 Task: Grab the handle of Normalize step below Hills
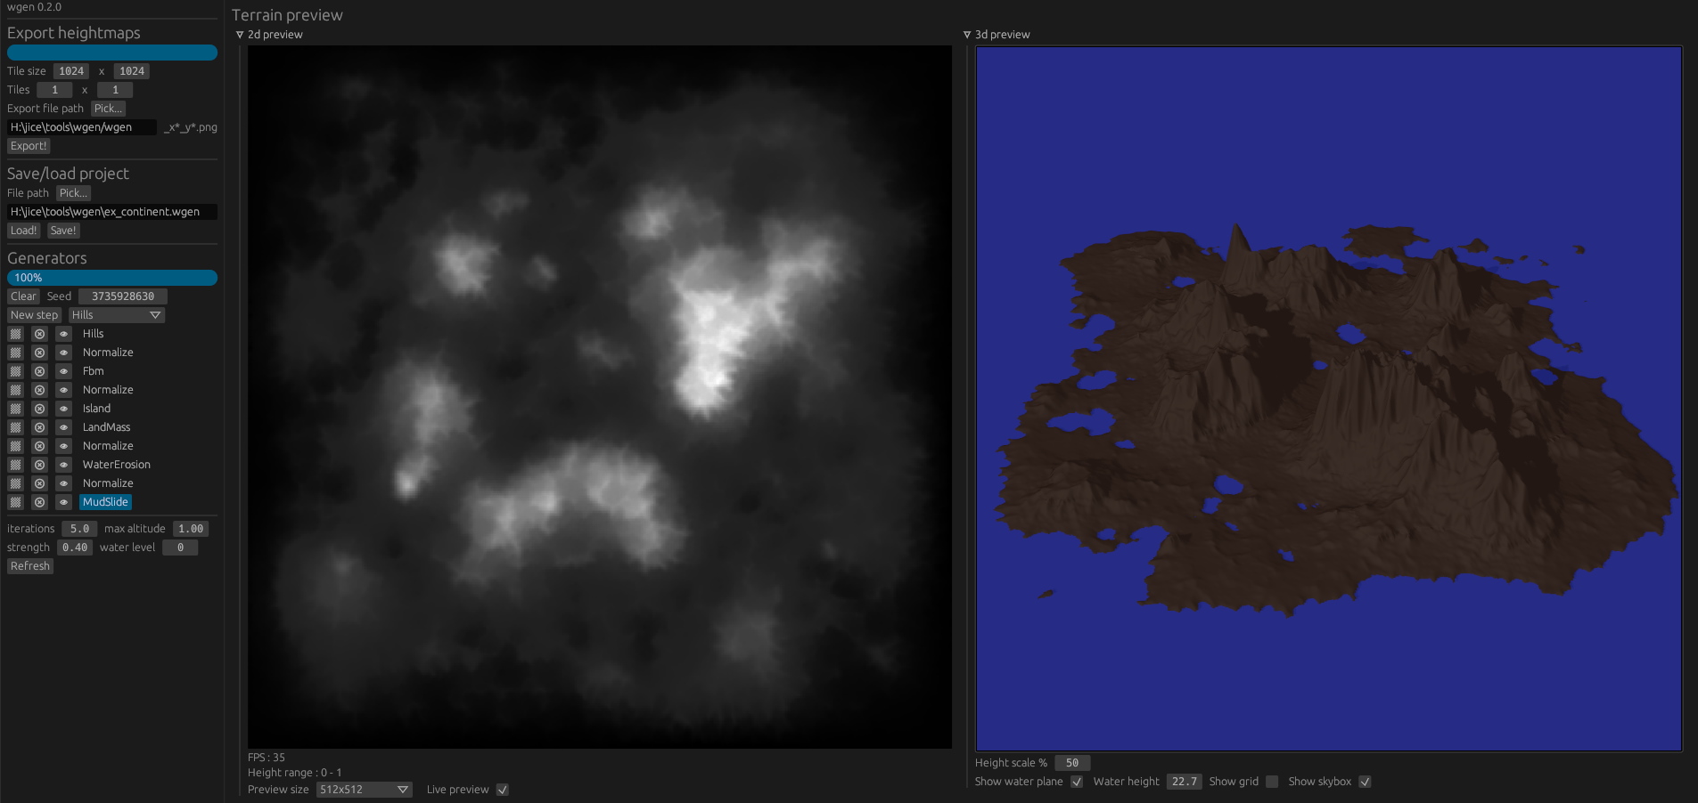15,353
